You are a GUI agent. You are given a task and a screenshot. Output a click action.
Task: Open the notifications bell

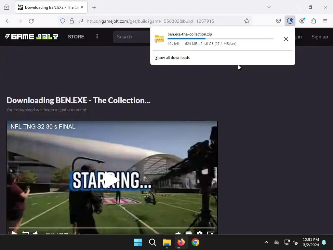click(324, 242)
